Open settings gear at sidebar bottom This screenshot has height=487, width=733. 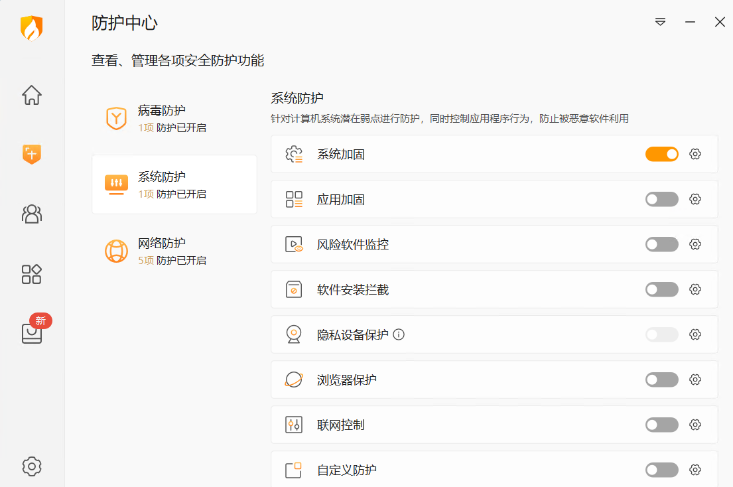pyautogui.click(x=32, y=466)
